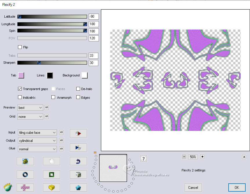Open the black Lines color swatch
This screenshot has width=250, height=194.
(50, 75)
